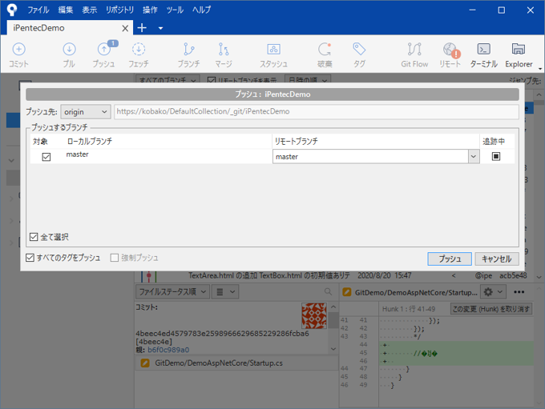Click the commit hash acb5e48

point(513,275)
